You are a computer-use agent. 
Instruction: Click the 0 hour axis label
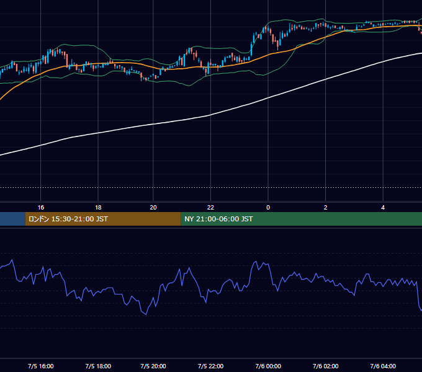[x=268, y=208]
